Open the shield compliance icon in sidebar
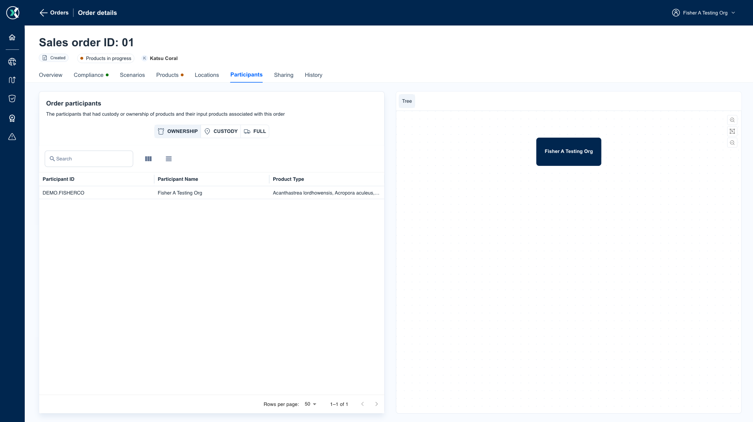 12,98
